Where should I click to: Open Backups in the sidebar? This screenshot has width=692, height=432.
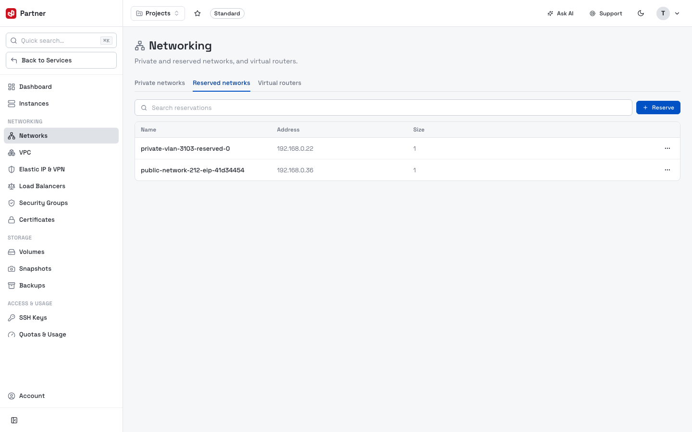tap(61, 286)
